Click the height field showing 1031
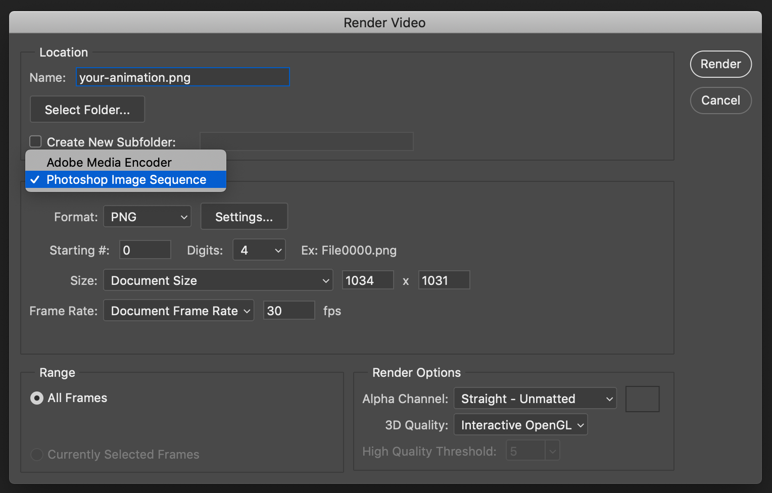Screen dimensions: 772x493 [444, 280]
